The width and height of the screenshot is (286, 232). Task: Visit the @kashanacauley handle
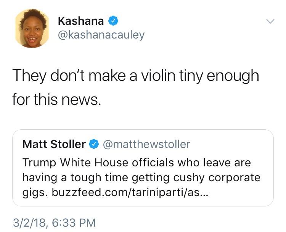(x=101, y=35)
